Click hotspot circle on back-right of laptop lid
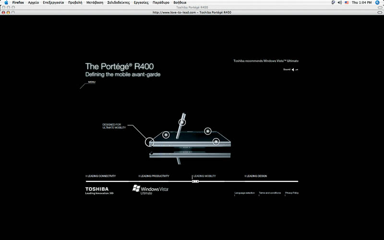Viewport: 384px width, 240px height. (208, 131)
